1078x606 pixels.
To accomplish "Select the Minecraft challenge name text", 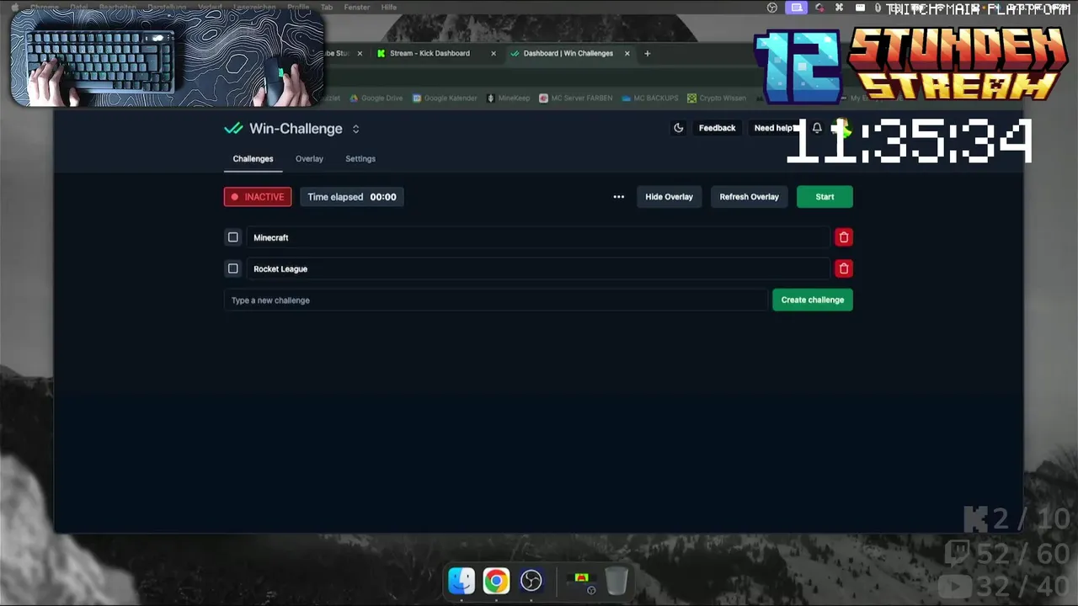I will click(x=270, y=237).
